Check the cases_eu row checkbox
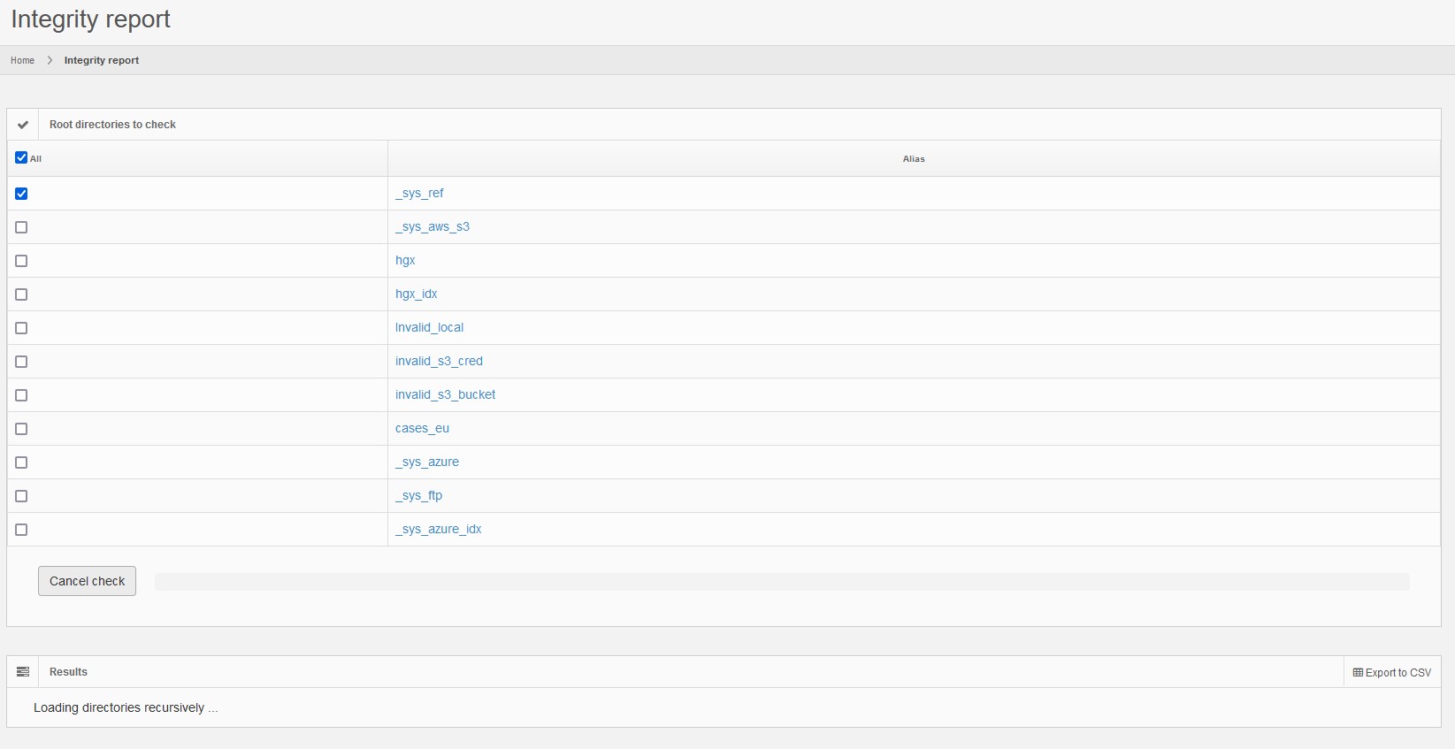 pos(21,429)
